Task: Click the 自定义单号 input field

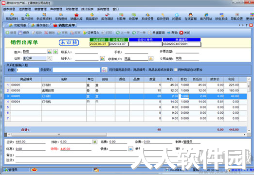Action: pyautogui.click(x=145, y=44)
